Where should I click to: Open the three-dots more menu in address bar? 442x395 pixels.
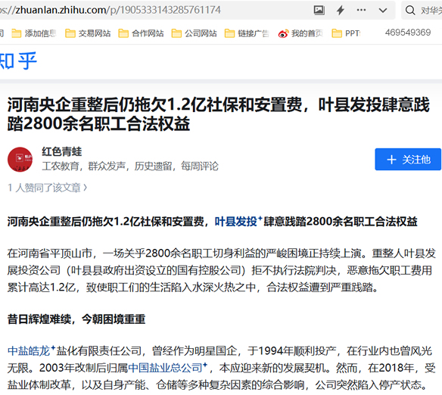361,10
